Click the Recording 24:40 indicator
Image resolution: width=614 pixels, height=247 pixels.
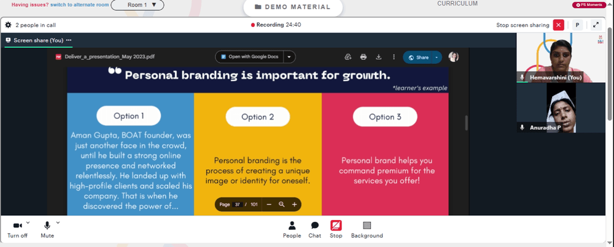(x=276, y=25)
